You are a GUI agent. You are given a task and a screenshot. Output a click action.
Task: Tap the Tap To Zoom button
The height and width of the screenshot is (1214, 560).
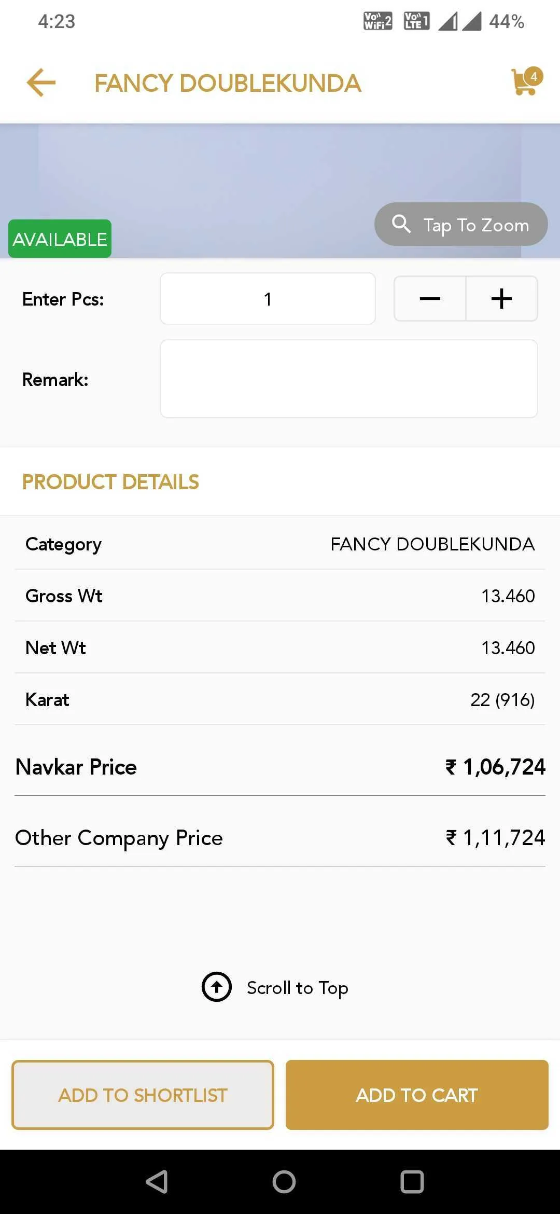461,224
